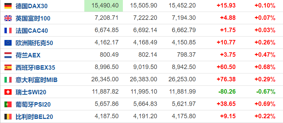Click the Belgian flag icon
The width and height of the screenshot is (283, 123).
(8, 117)
